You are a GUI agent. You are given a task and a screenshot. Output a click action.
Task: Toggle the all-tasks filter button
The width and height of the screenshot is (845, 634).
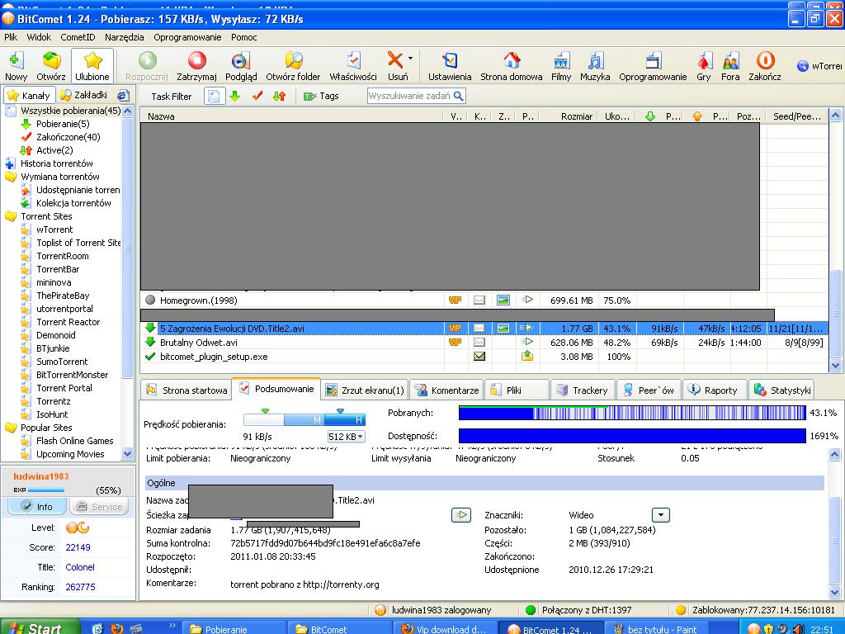click(215, 97)
